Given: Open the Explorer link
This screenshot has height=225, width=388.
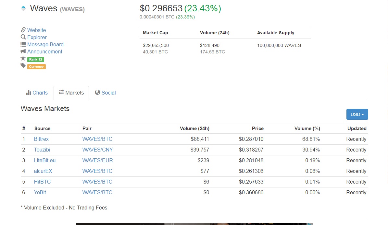Looking at the screenshot, I should 37,37.
